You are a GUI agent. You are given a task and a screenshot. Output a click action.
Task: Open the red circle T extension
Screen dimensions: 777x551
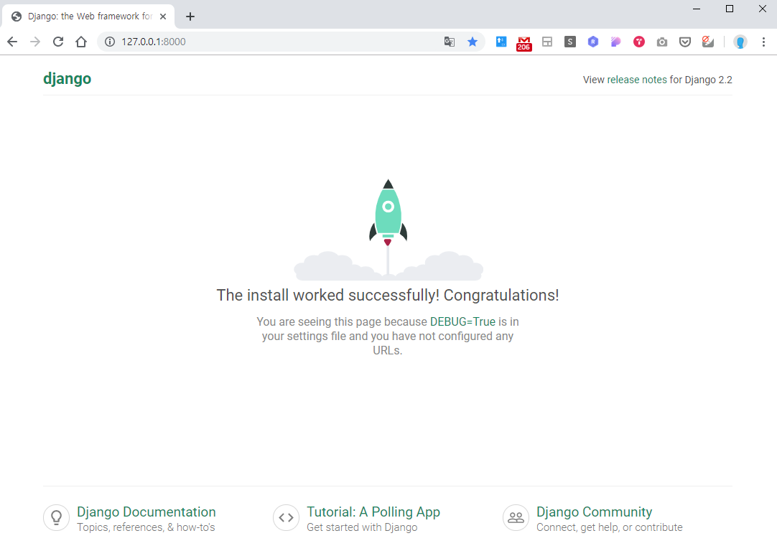[639, 42]
